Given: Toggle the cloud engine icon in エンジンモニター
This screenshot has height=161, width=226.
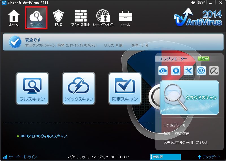Looking at the screenshot, I should (163, 71).
